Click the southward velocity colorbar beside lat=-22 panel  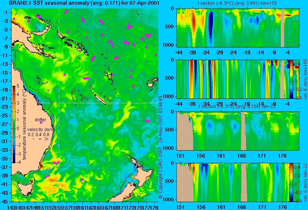tap(291, 182)
